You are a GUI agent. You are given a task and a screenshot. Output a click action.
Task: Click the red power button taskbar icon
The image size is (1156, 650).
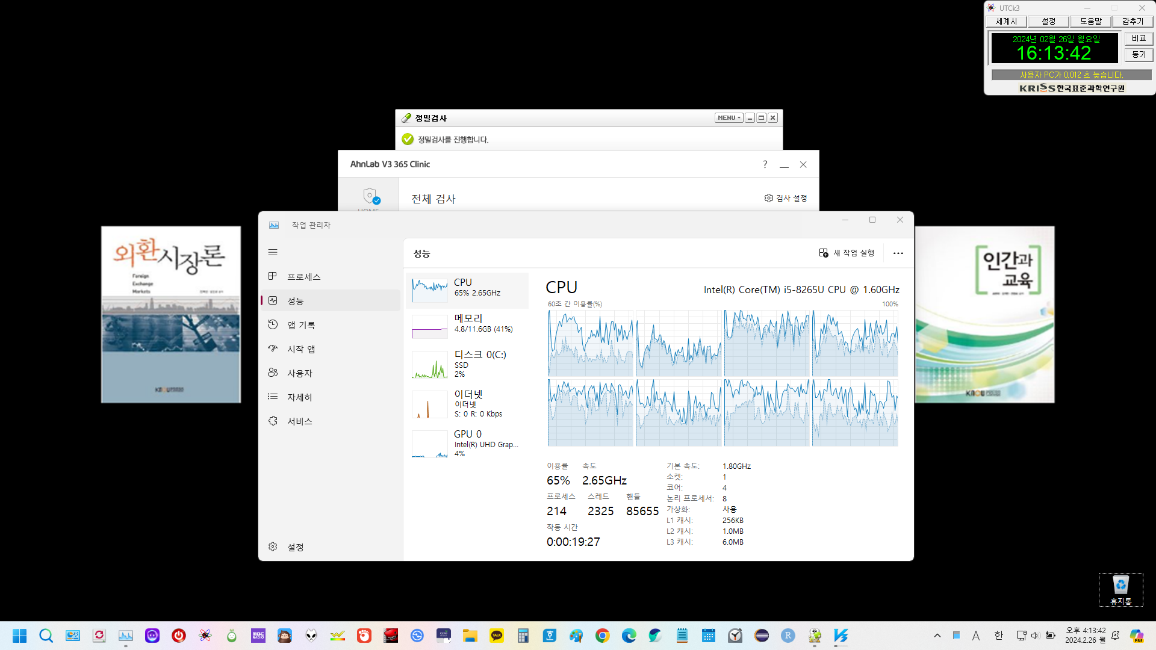[179, 636]
